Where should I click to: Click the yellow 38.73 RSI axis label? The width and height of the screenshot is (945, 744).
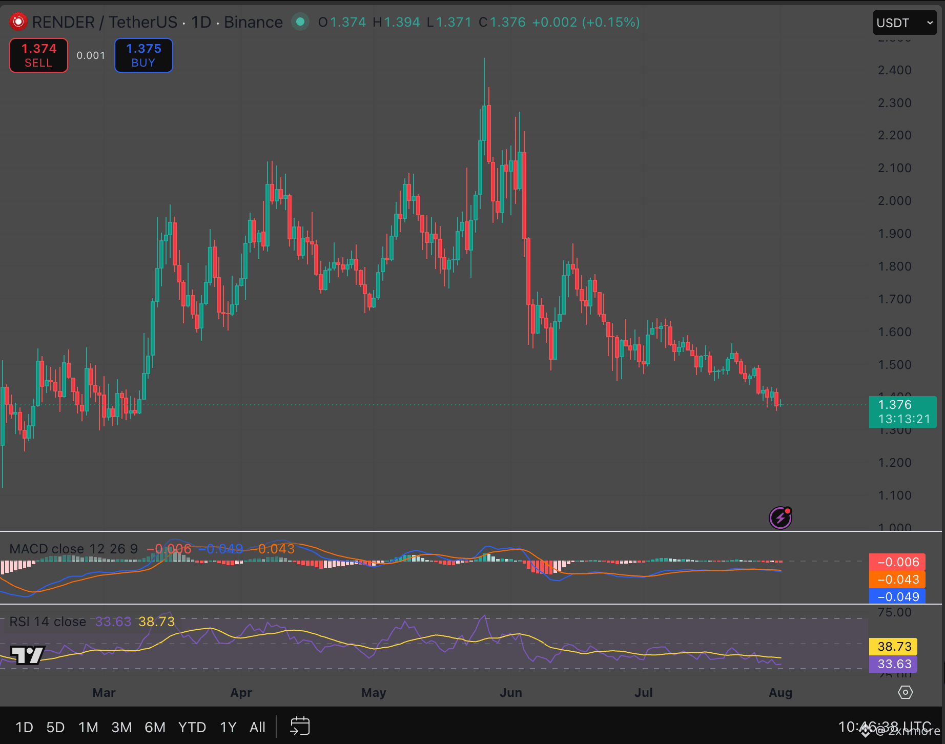(894, 647)
